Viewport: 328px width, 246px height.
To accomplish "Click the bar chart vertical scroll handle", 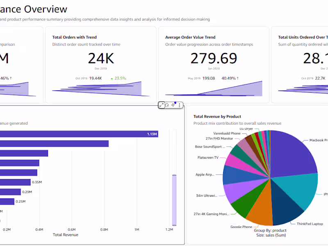I will pyautogui.click(x=174, y=200).
